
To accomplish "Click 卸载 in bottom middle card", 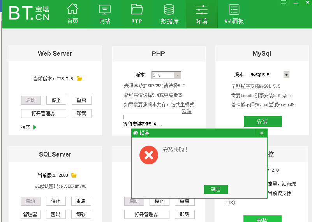I will (x=185, y=214).
